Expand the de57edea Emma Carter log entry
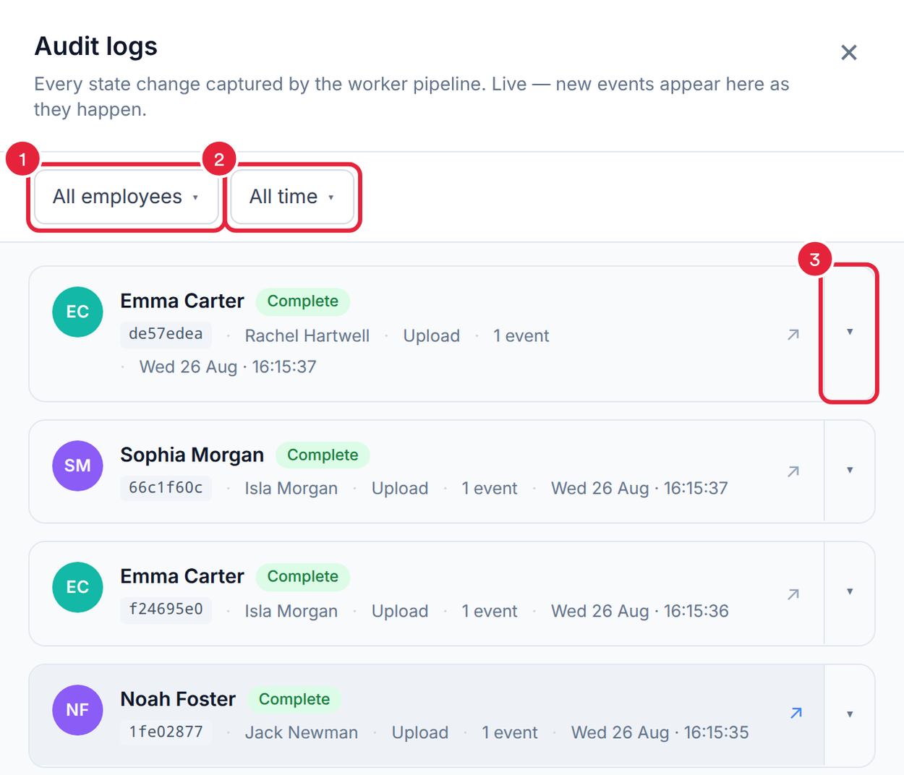 click(850, 333)
